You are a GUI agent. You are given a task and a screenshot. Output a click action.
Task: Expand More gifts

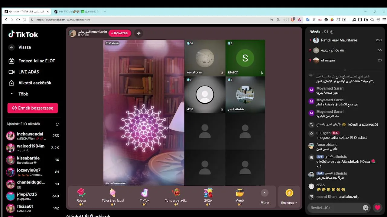pos(265,197)
